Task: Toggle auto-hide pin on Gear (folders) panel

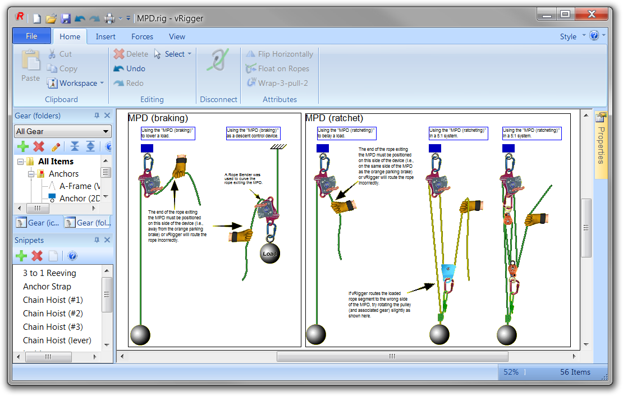Action: [97, 116]
